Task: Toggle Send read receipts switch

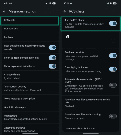Action: [113, 56]
